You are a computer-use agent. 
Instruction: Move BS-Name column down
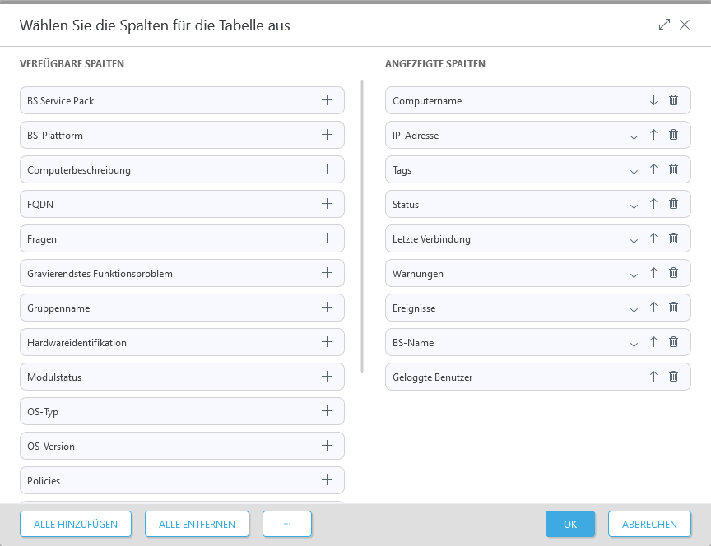[x=634, y=342]
